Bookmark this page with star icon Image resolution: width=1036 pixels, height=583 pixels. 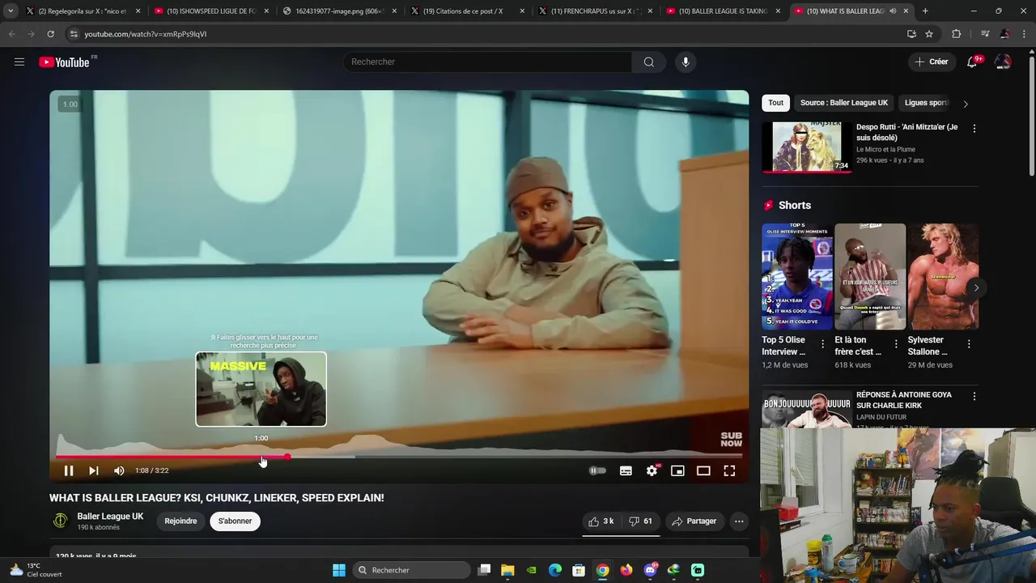929,34
